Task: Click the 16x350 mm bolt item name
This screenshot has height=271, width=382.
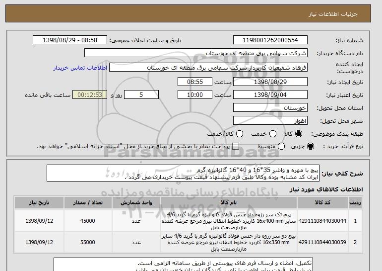Action: [x=229, y=242]
